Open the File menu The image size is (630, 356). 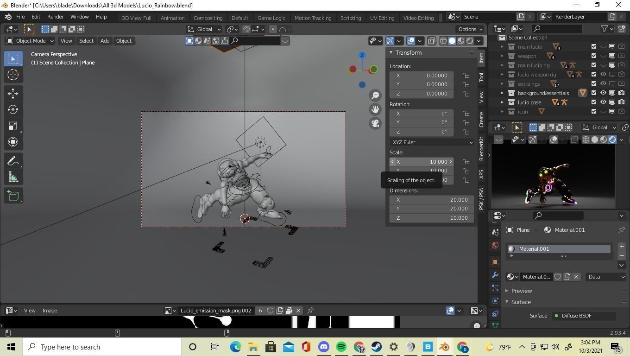click(x=20, y=17)
